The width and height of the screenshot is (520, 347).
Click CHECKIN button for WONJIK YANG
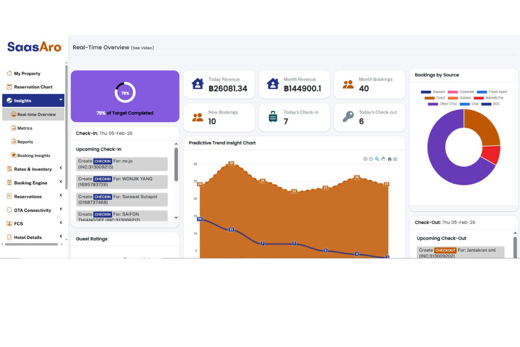[103, 179]
